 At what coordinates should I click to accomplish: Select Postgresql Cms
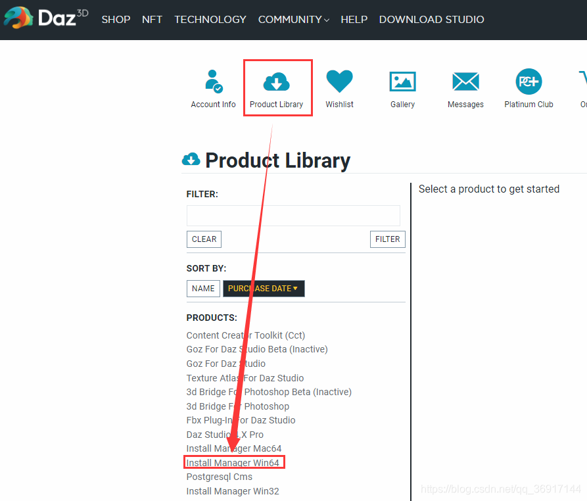click(220, 477)
